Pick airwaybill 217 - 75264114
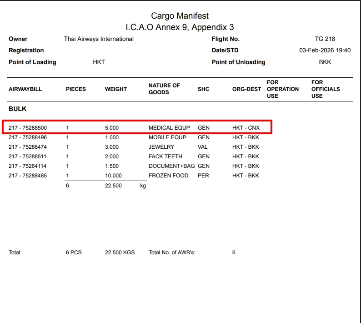The height and width of the screenshot is (323, 361). click(x=28, y=166)
